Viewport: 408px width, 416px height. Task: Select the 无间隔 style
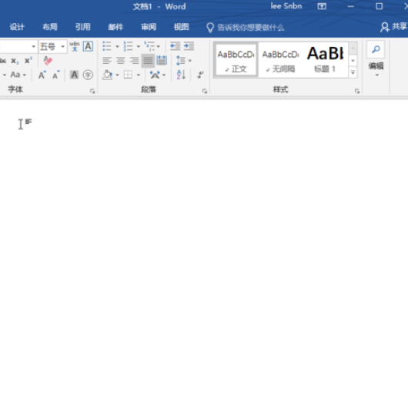(x=280, y=60)
